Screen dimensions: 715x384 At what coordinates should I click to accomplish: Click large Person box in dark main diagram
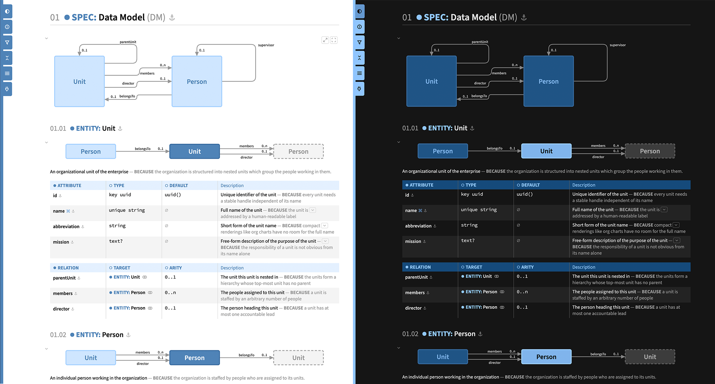[x=549, y=81]
